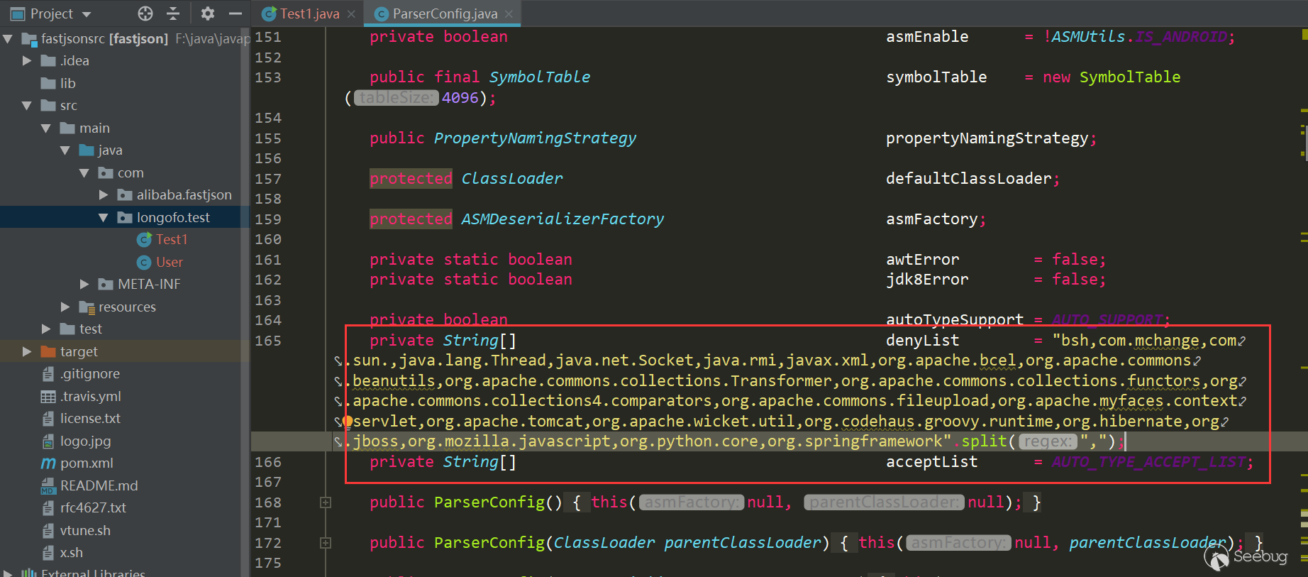Open the Test1 class in project tree
Viewport: 1308px width, 577px height.
click(x=172, y=240)
